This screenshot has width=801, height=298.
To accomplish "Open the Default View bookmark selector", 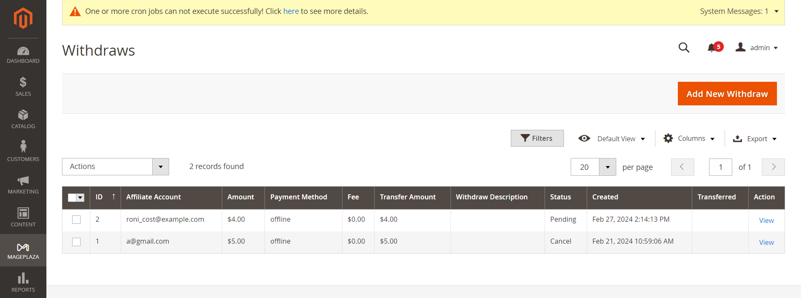I will point(612,139).
